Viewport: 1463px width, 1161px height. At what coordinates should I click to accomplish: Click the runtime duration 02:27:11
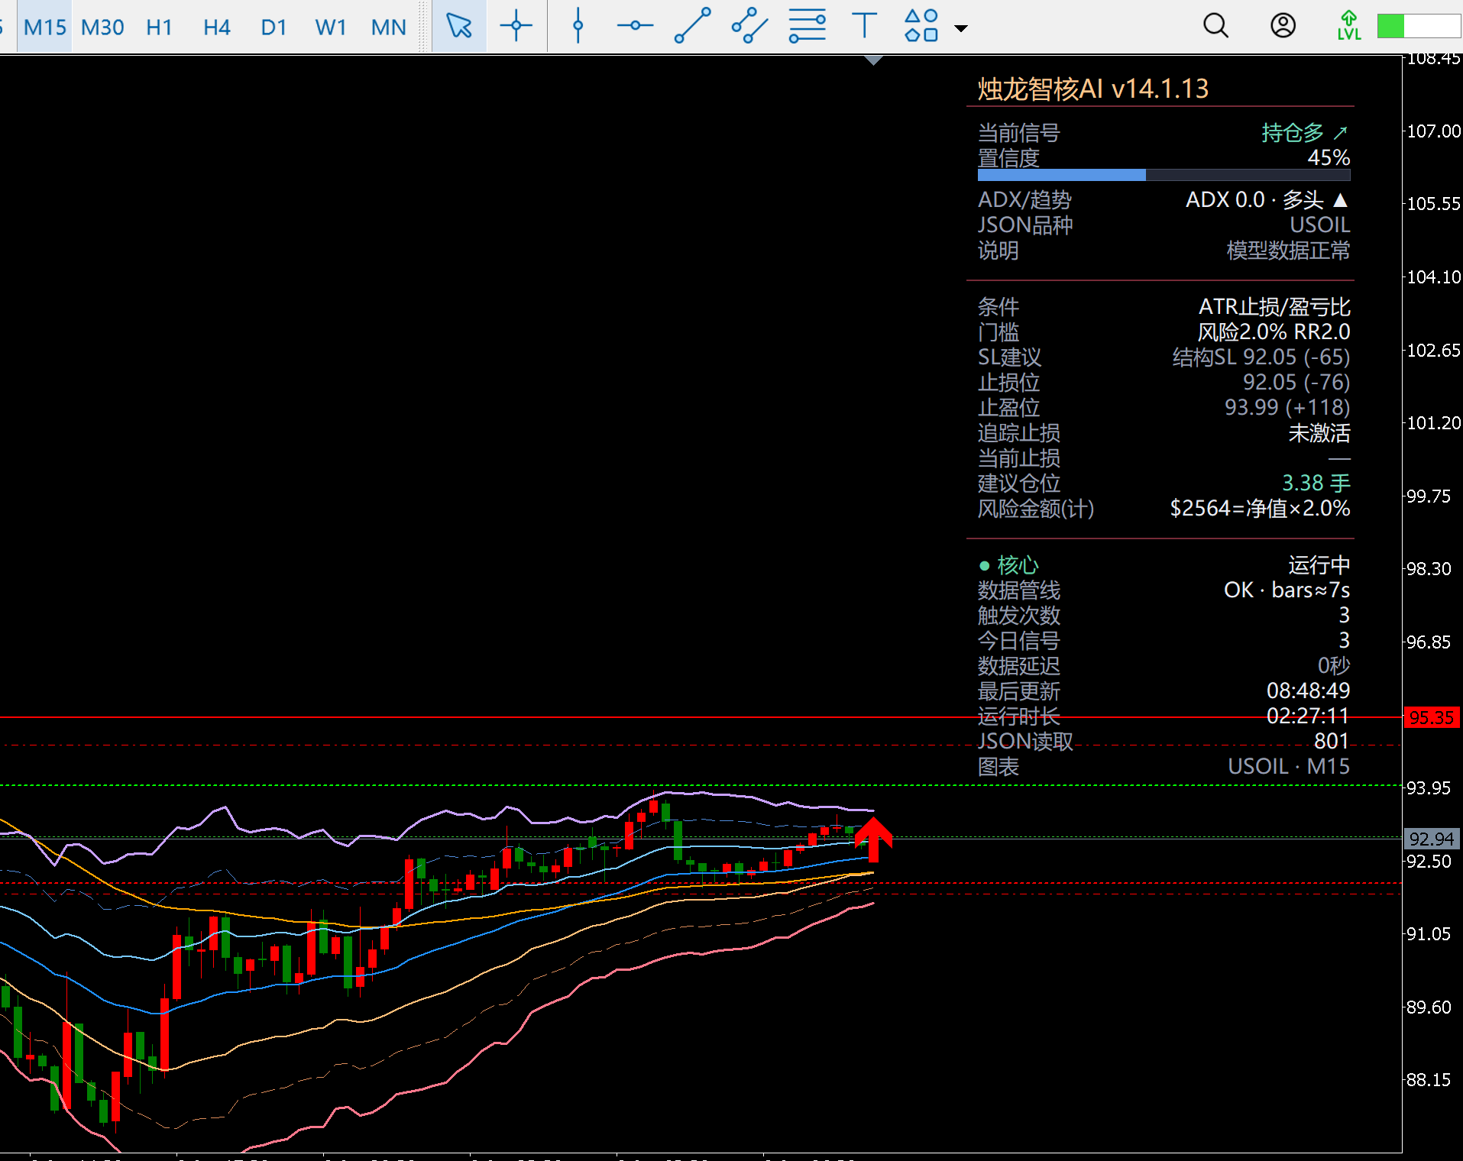coord(1308,716)
